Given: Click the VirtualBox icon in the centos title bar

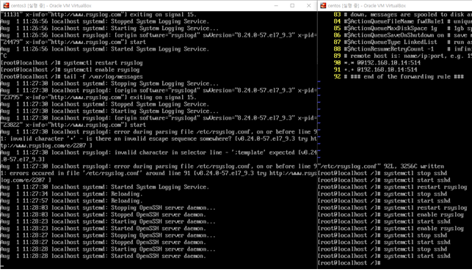Looking at the screenshot, I should tap(323, 5).
